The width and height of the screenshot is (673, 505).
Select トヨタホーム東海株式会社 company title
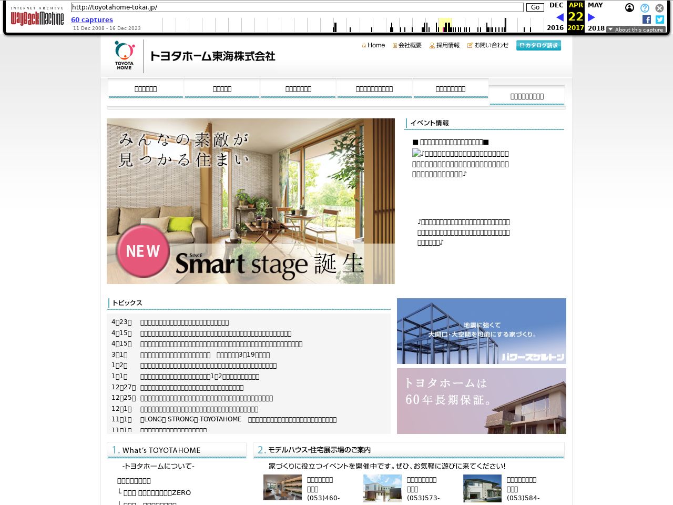(x=212, y=56)
